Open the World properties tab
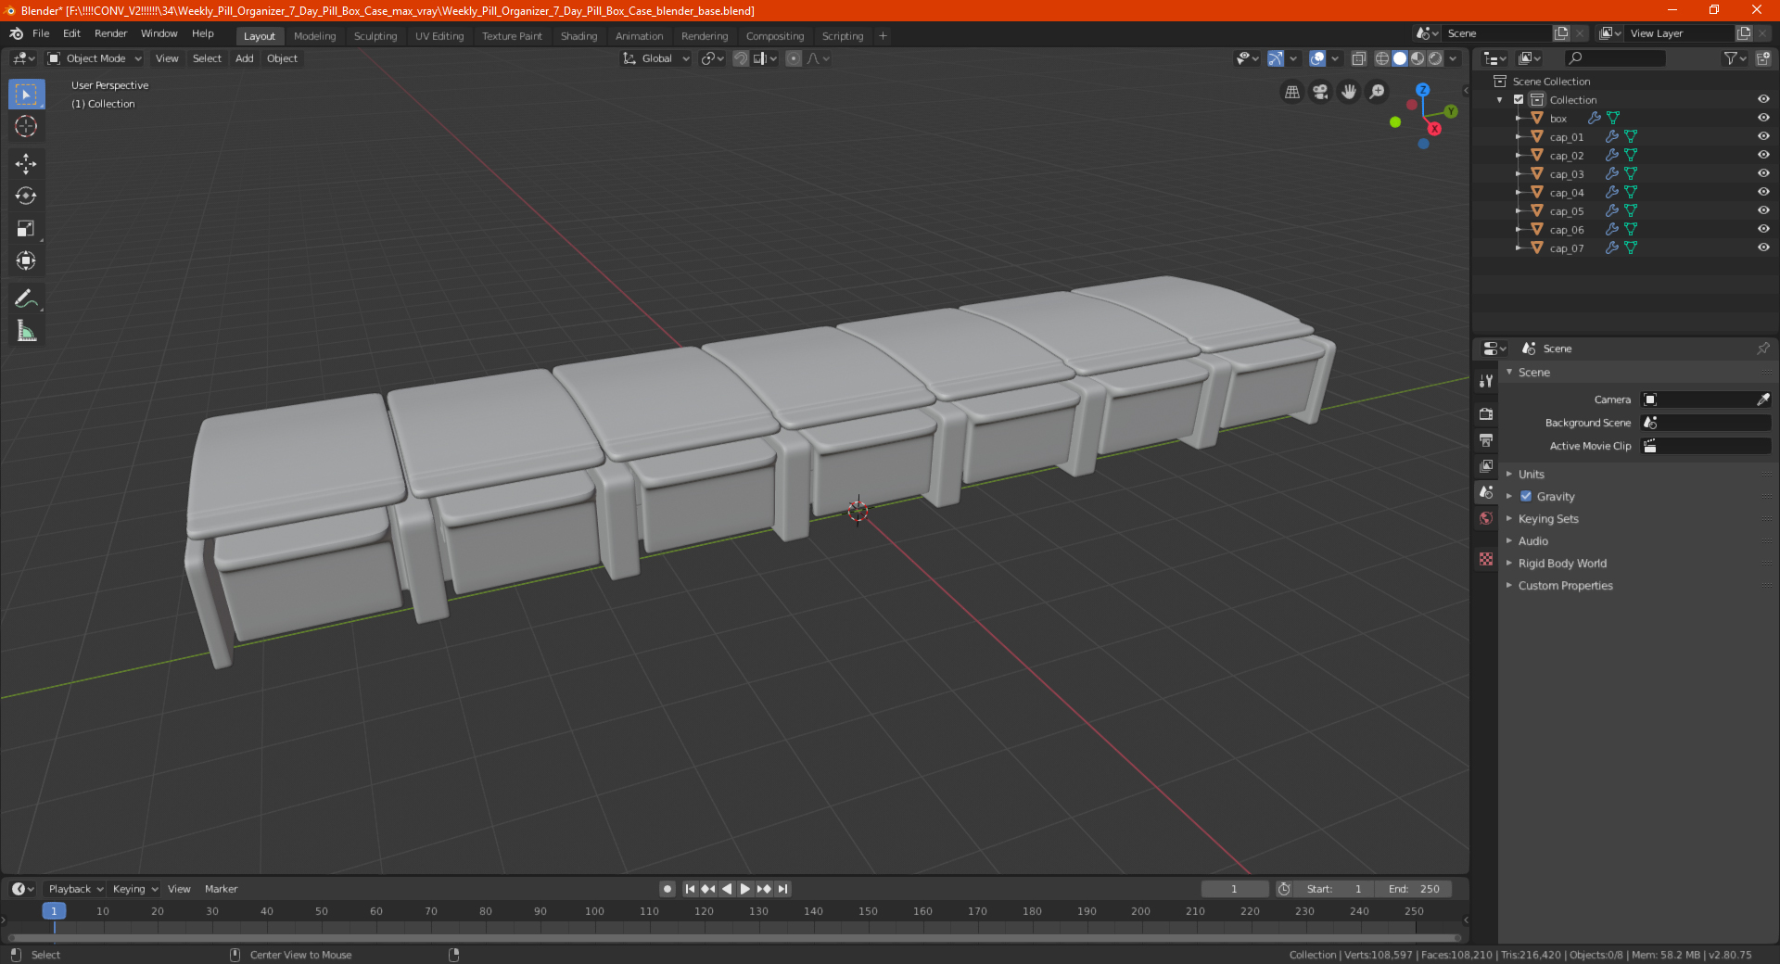The image size is (1780, 964). coord(1486,518)
